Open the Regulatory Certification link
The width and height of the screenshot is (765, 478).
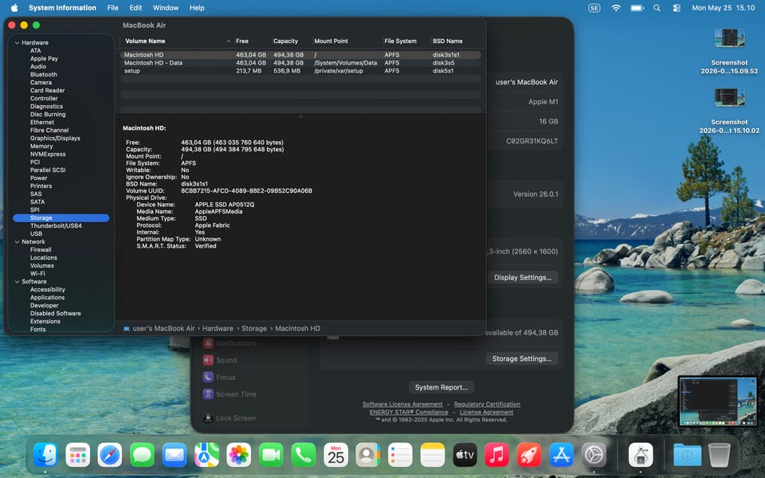[487, 405]
